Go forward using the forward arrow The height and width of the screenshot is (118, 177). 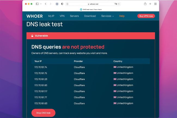coord(50,4)
